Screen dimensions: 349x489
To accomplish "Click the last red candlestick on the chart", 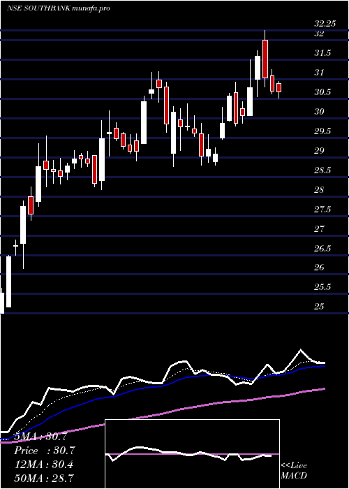I will click(x=279, y=87).
